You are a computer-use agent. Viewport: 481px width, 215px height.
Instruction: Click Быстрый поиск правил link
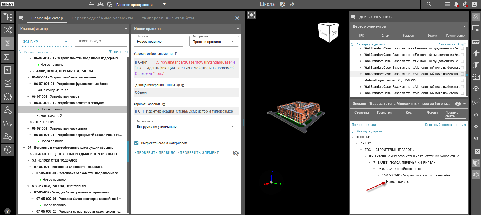point(445,125)
